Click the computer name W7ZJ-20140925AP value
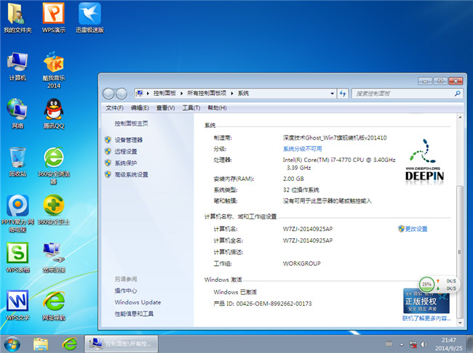The width and height of the screenshot is (473, 353). (x=308, y=229)
